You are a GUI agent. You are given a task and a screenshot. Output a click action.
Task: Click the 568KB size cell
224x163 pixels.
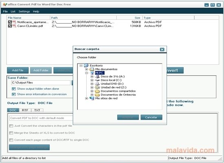136,22
